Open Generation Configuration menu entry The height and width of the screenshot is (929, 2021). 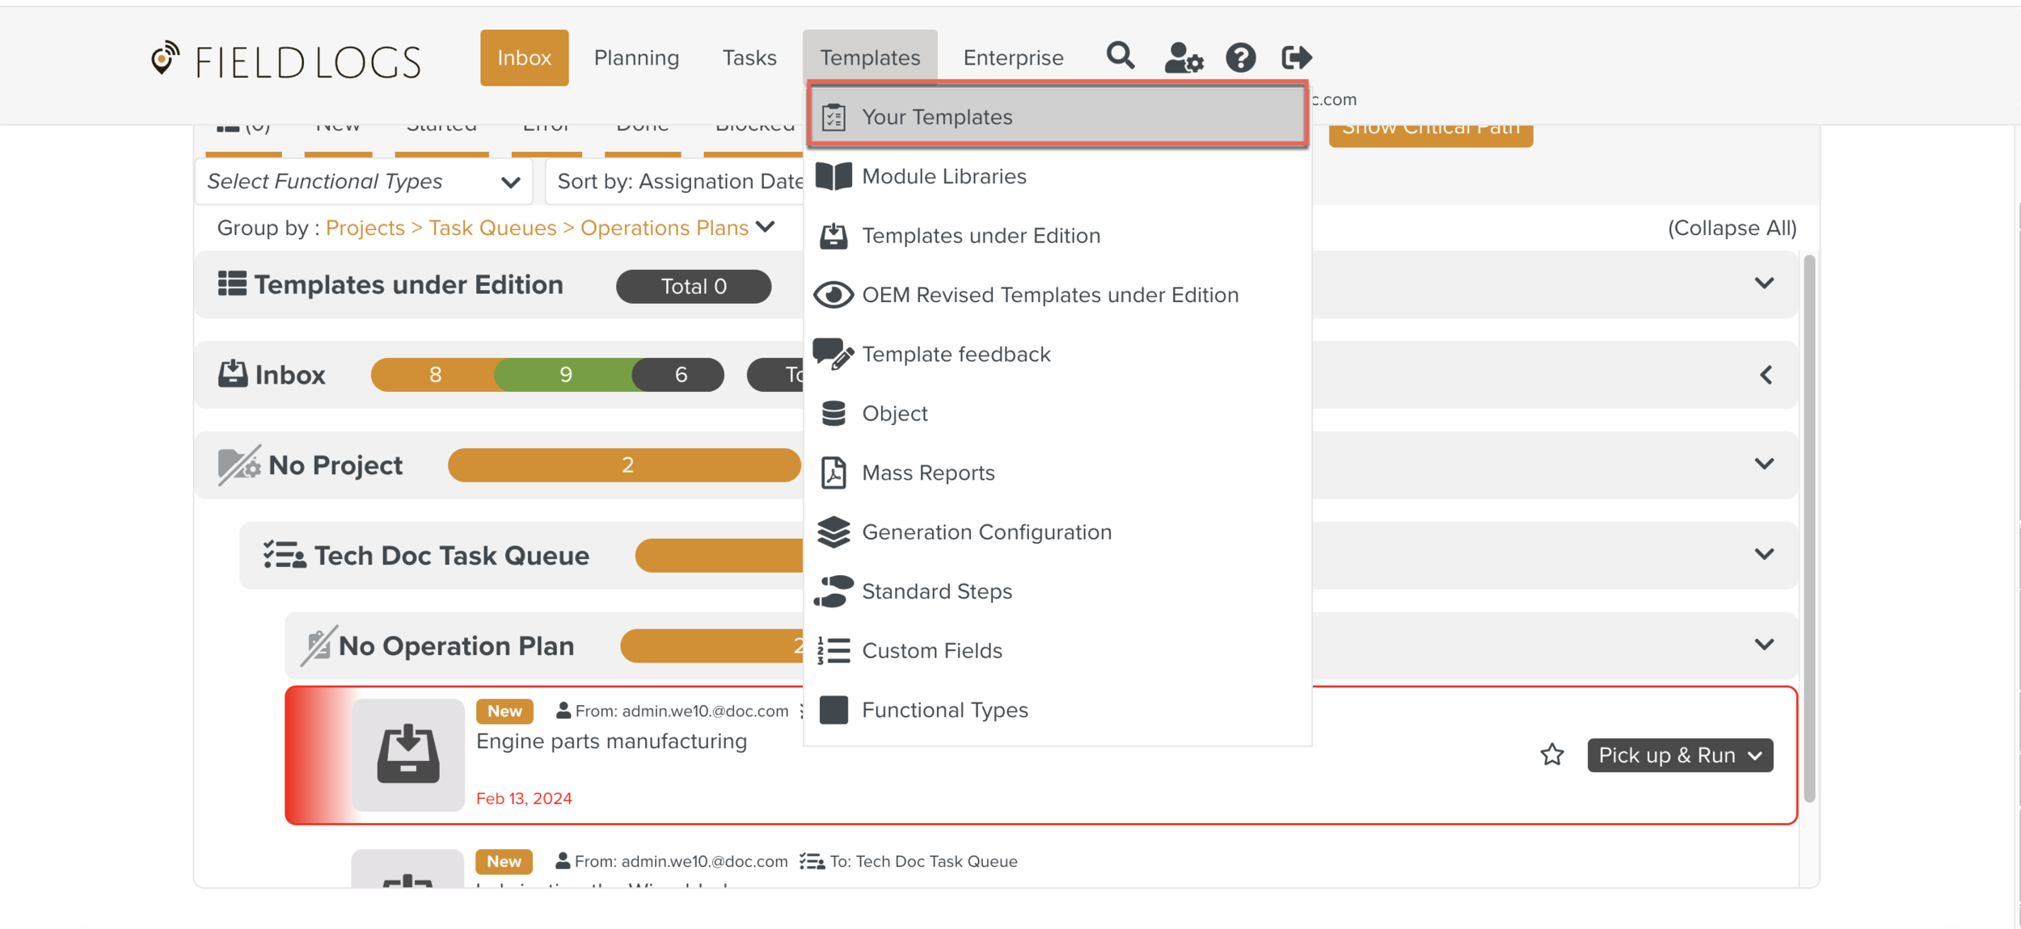(986, 532)
